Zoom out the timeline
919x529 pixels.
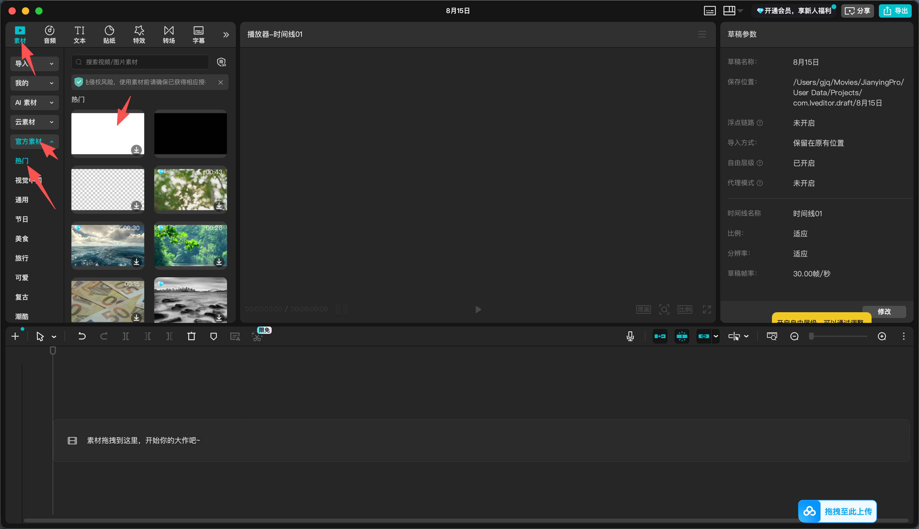pos(794,337)
